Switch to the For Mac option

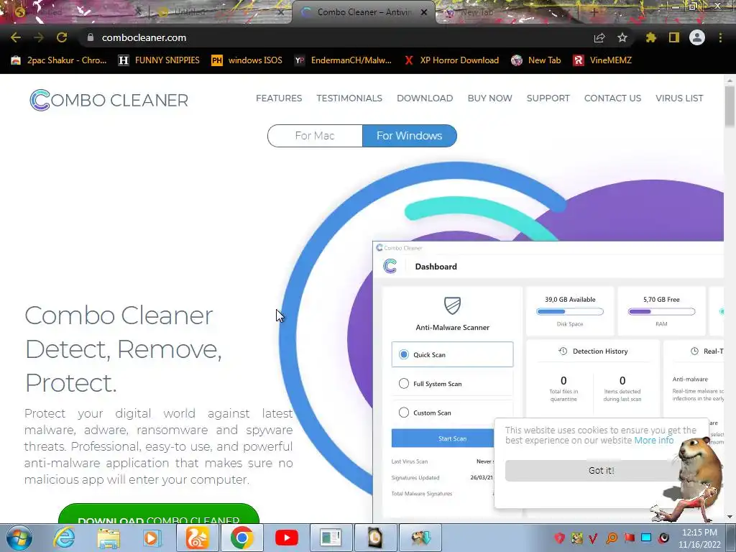315,136
